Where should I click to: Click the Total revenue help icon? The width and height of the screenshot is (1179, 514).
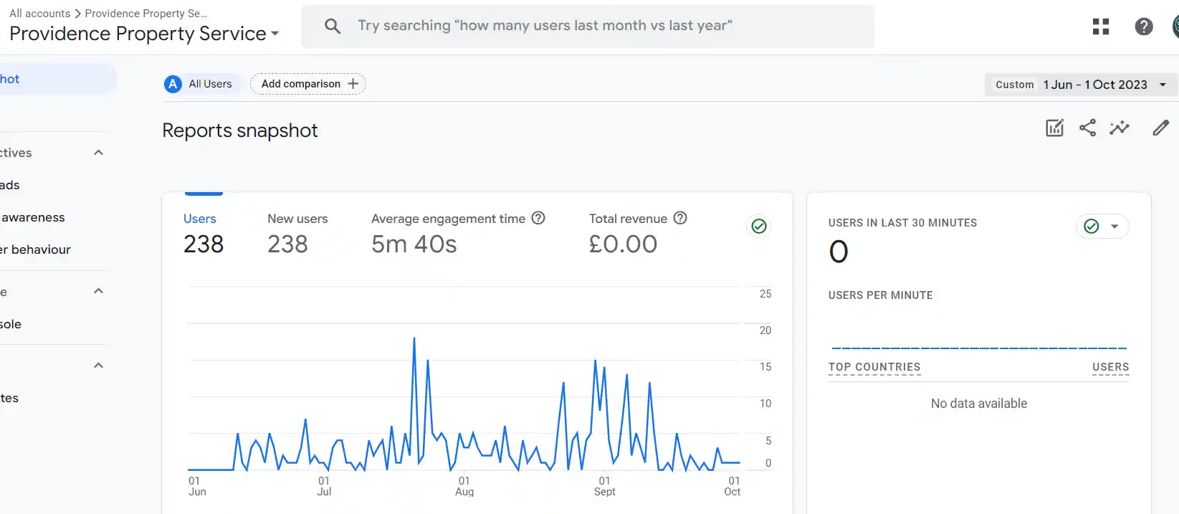click(680, 218)
